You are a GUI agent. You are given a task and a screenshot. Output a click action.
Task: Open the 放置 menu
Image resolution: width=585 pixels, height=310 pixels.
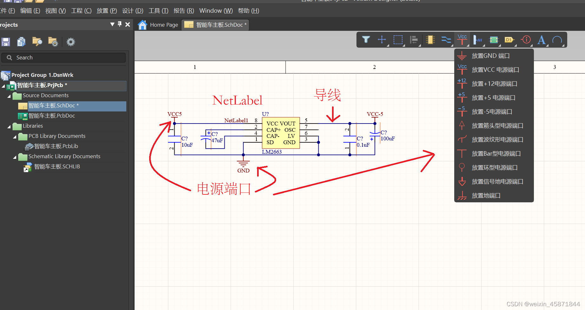pos(107,10)
